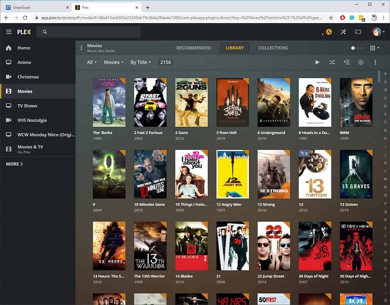Click in the Plex search field
Image resolution: width=390 pixels, height=305 pixels.
(x=89, y=32)
